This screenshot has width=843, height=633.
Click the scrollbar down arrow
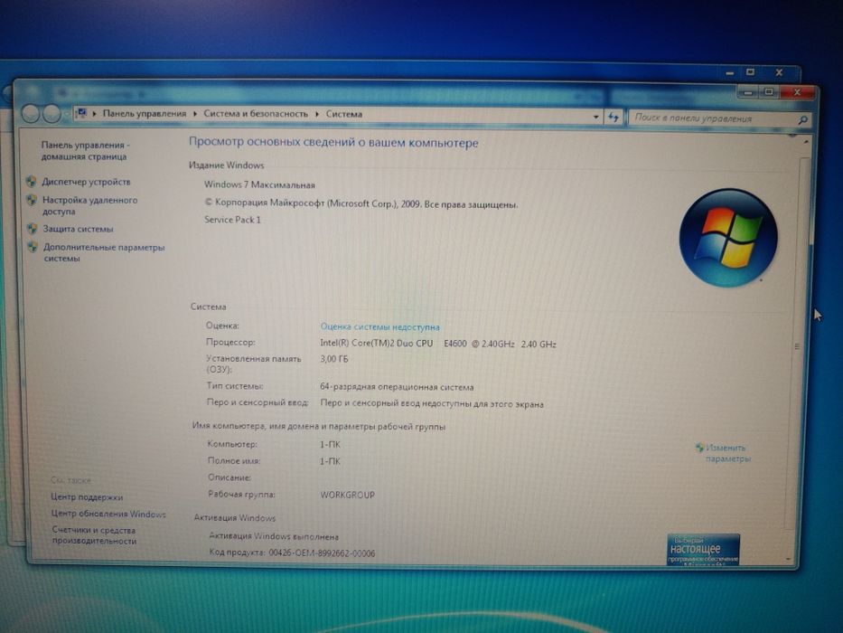click(x=788, y=559)
